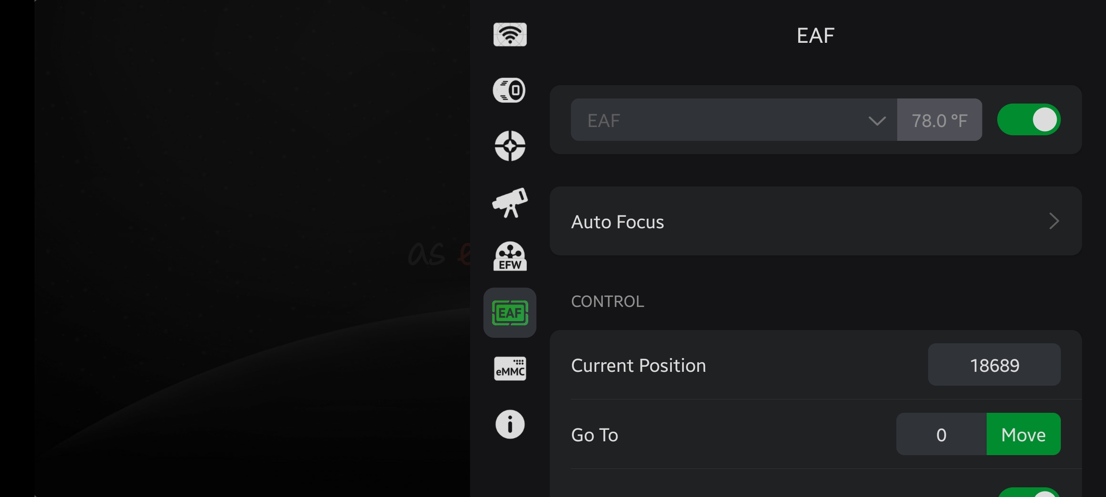1106x497 pixels.
Task: Expand the EAF device dropdown
Action: (734, 120)
